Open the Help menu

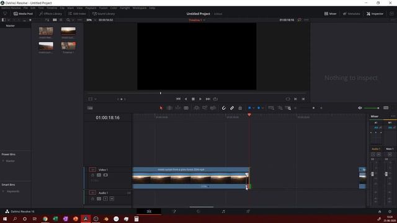point(152,8)
